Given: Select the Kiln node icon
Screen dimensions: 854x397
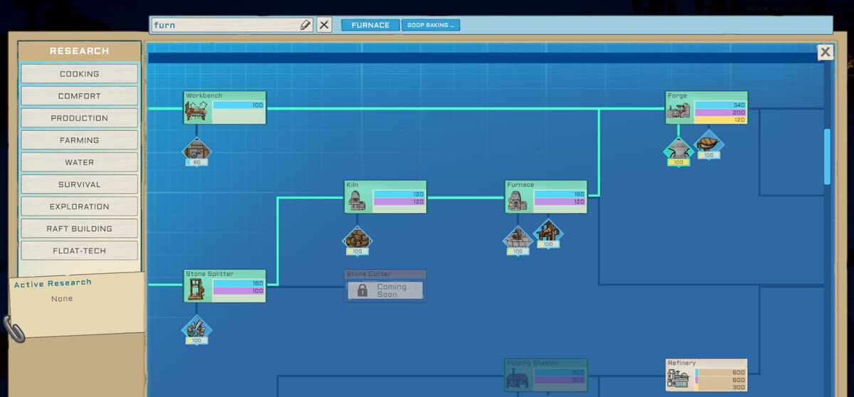Looking at the screenshot, I should pos(358,201).
